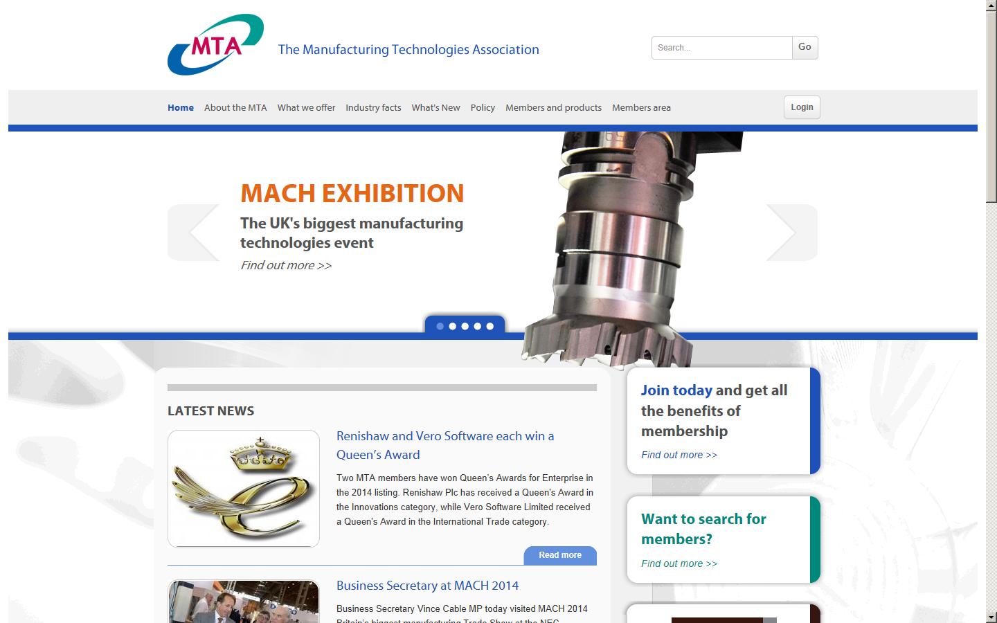Screen dimensions: 997x623
Task: Focus the Search input field
Action: pos(721,48)
